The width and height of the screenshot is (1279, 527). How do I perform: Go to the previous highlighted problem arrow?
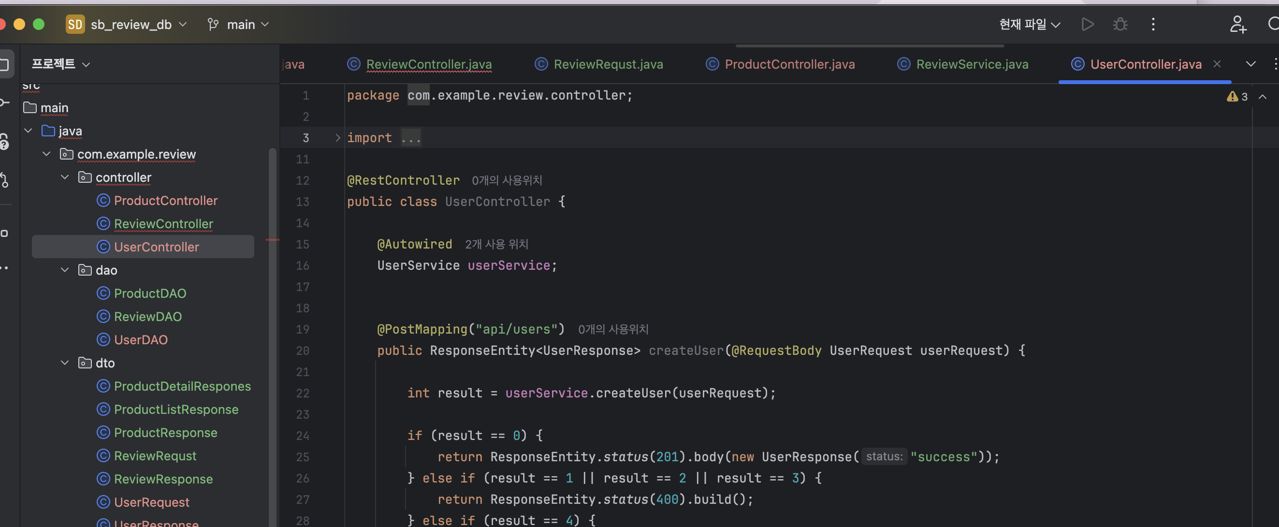coord(1262,96)
